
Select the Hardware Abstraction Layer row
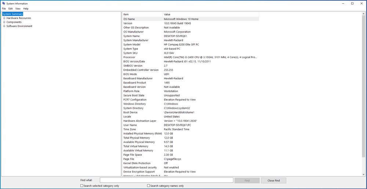[x=190, y=121]
